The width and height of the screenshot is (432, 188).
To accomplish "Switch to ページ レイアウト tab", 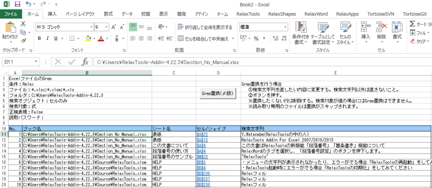I will pyautogui.click(x=80, y=14).
